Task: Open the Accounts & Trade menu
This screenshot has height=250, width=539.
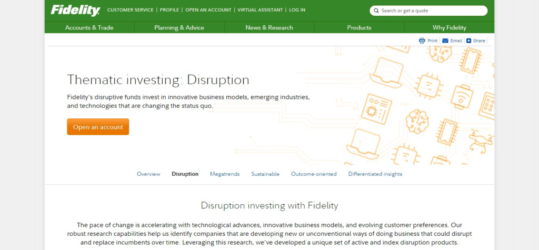Action: [89, 27]
